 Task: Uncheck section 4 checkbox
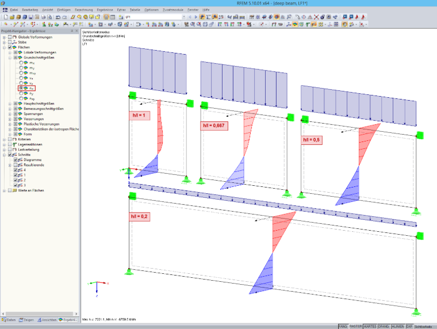[x=16, y=170]
